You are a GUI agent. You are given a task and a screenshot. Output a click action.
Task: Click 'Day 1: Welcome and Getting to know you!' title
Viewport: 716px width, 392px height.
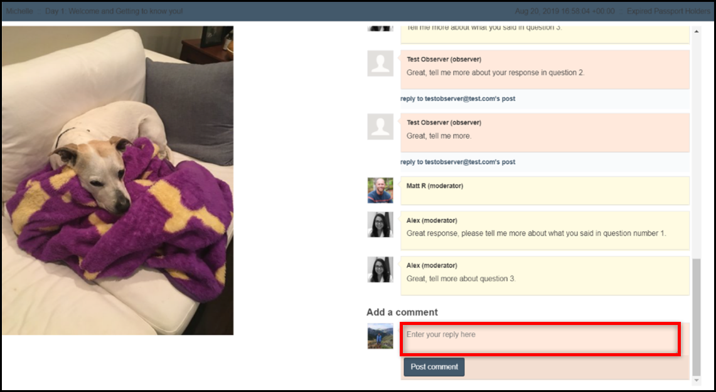(114, 11)
